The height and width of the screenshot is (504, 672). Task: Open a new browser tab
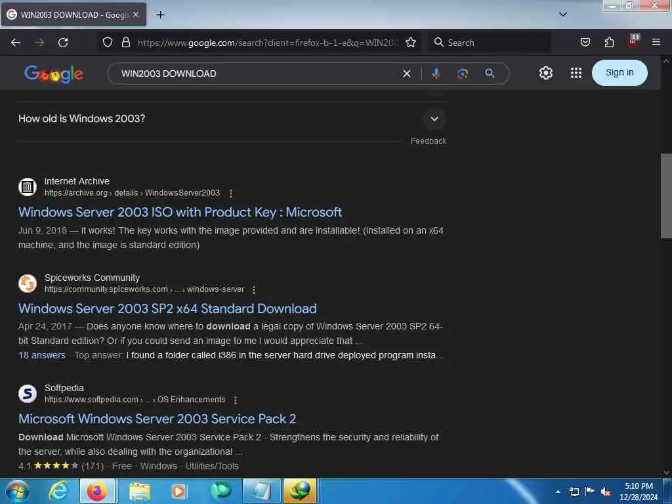(160, 15)
